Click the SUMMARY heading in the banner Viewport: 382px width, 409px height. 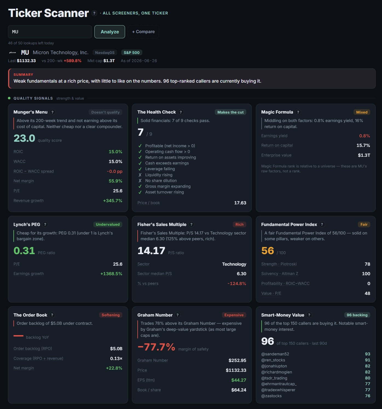23,74
